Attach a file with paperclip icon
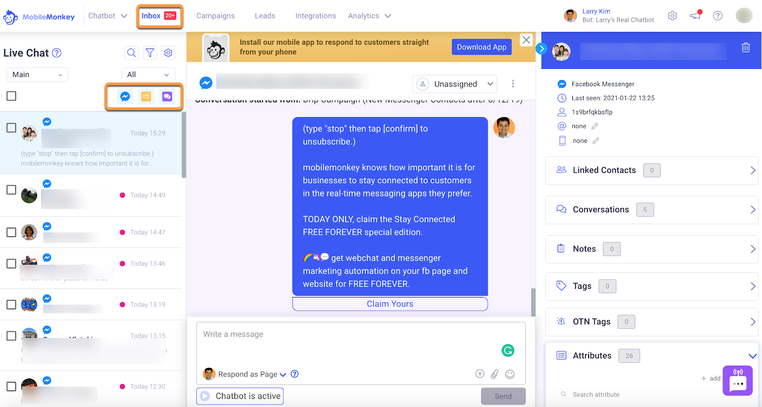The width and height of the screenshot is (762, 407). coord(495,374)
